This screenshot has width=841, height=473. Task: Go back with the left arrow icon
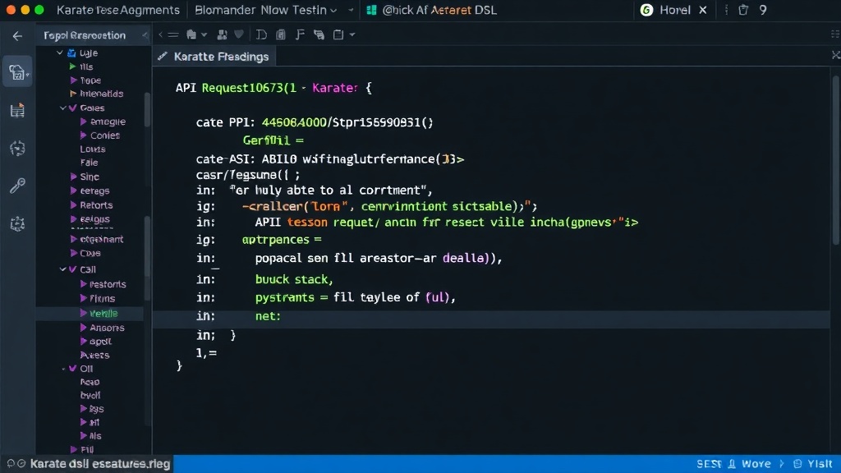pos(17,36)
